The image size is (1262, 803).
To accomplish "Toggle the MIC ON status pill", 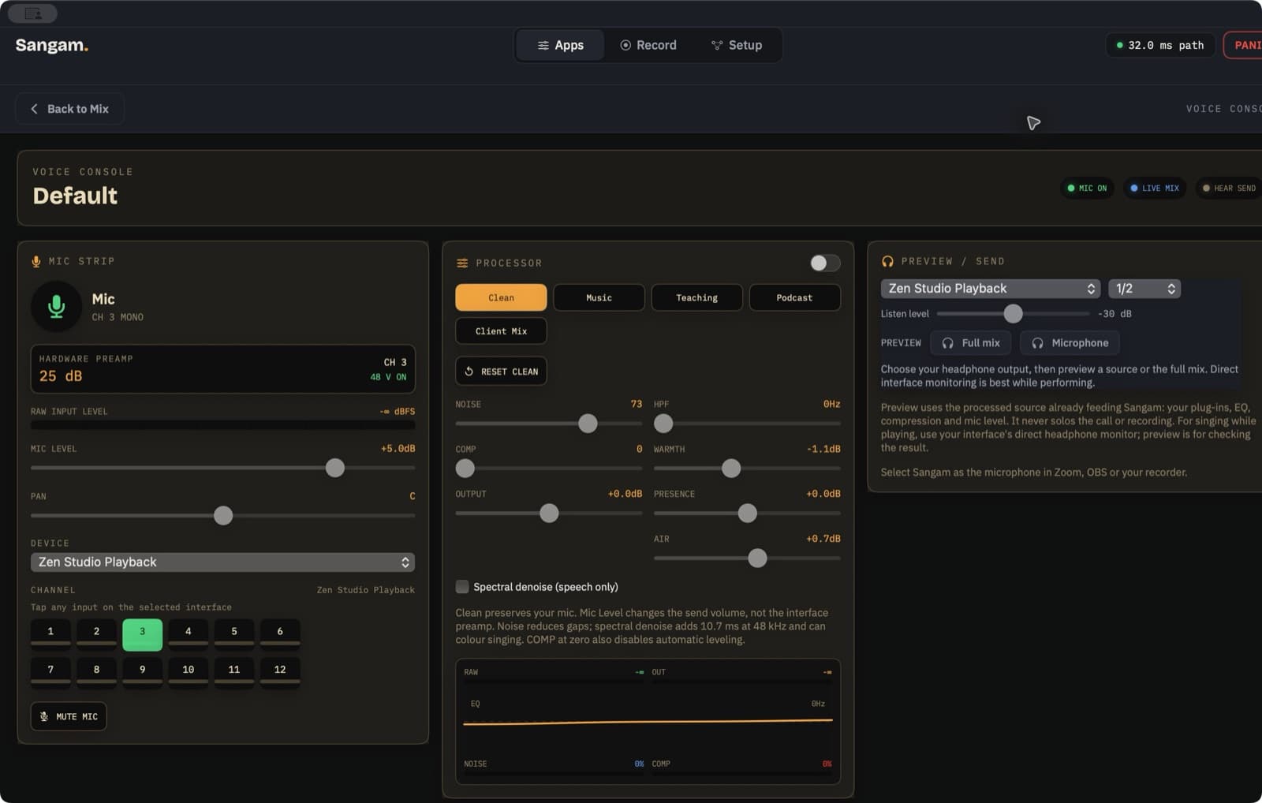I will pyautogui.click(x=1087, y=188).
